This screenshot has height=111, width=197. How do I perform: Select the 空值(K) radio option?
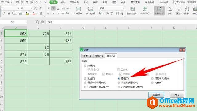click(119, 78)
